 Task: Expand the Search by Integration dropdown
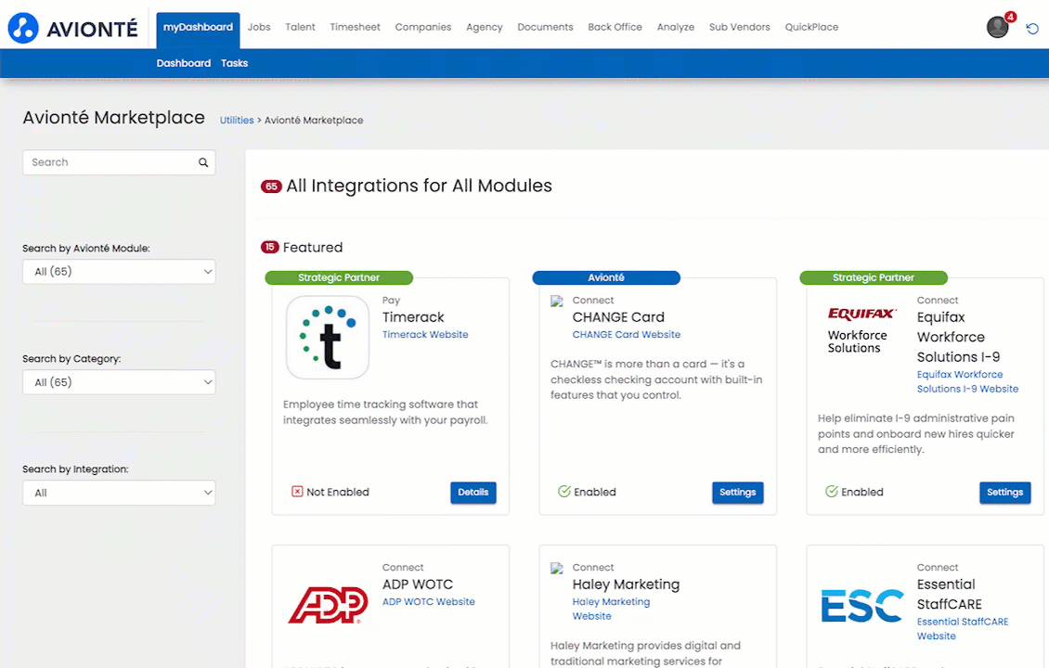point(119,493)
